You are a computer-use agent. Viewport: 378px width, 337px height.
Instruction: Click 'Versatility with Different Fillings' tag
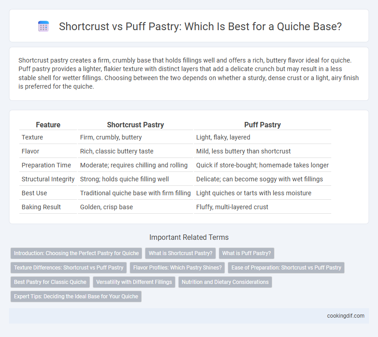click(134, 282)
